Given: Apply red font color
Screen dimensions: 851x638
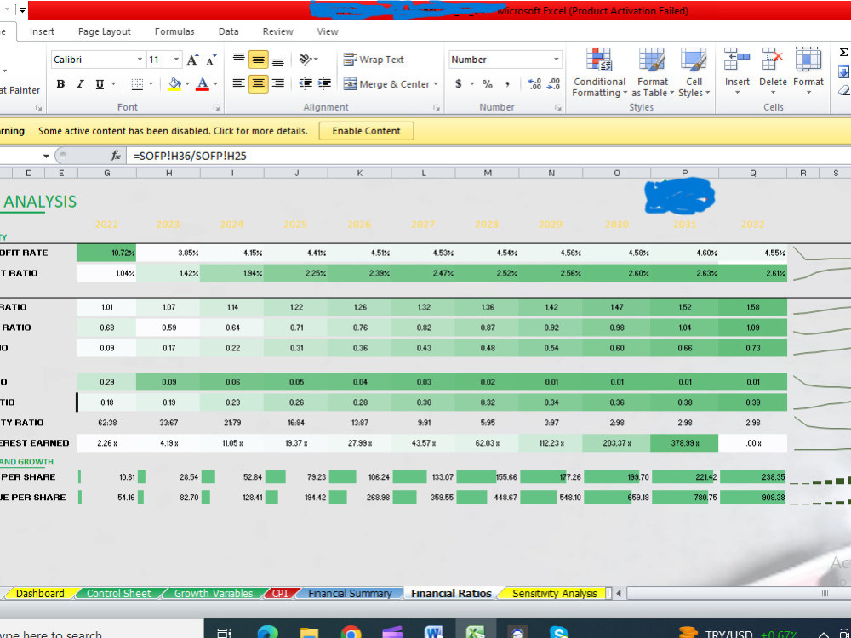Looking at the screenshot, I should click(203, 84).
